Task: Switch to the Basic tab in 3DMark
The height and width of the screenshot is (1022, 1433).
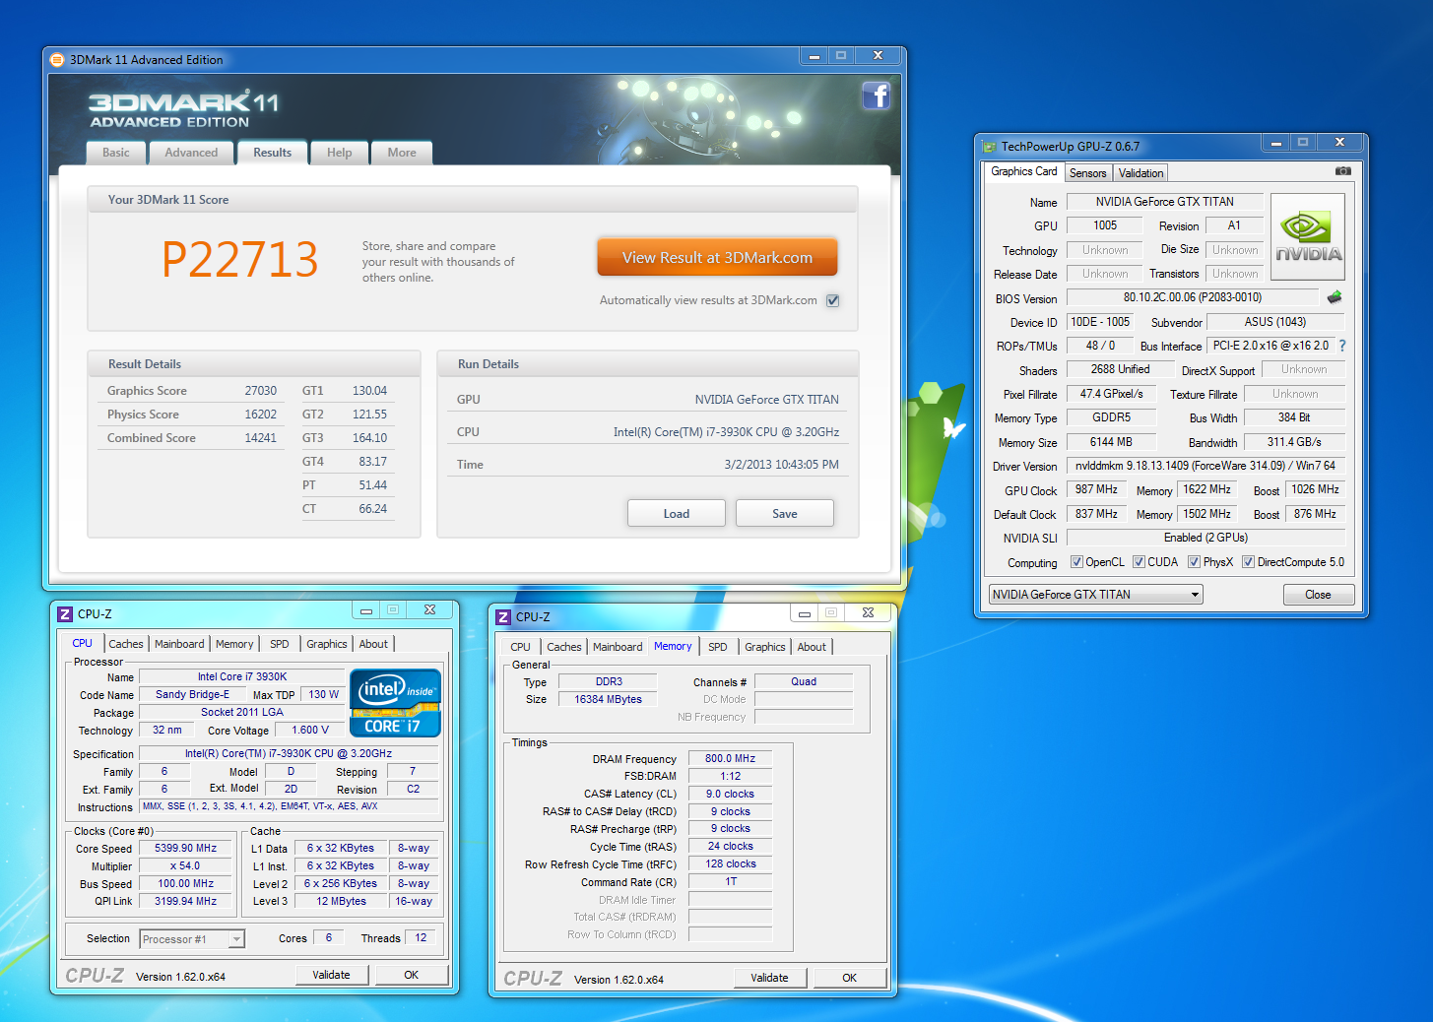Action: point(116,153)
